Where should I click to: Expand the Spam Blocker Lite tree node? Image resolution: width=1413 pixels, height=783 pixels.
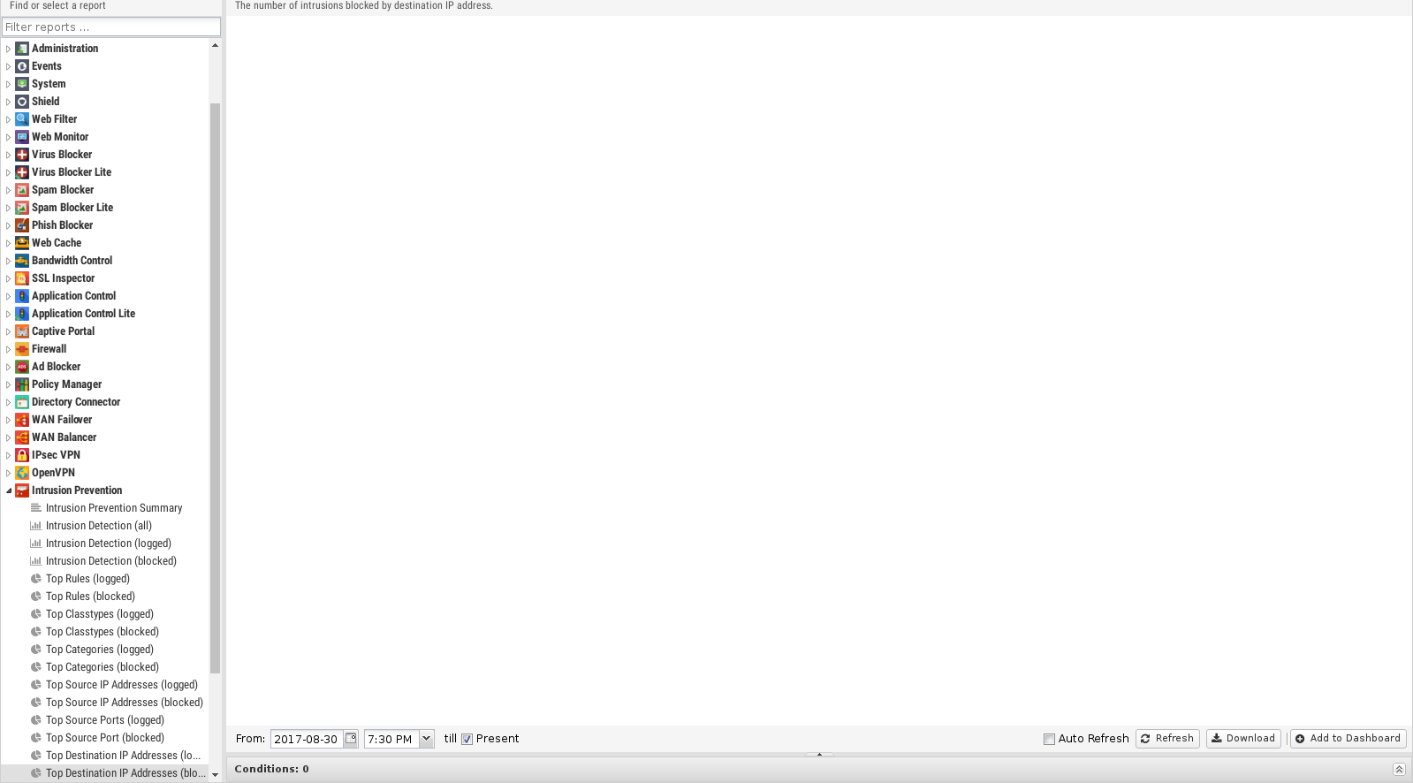point(8,208)
